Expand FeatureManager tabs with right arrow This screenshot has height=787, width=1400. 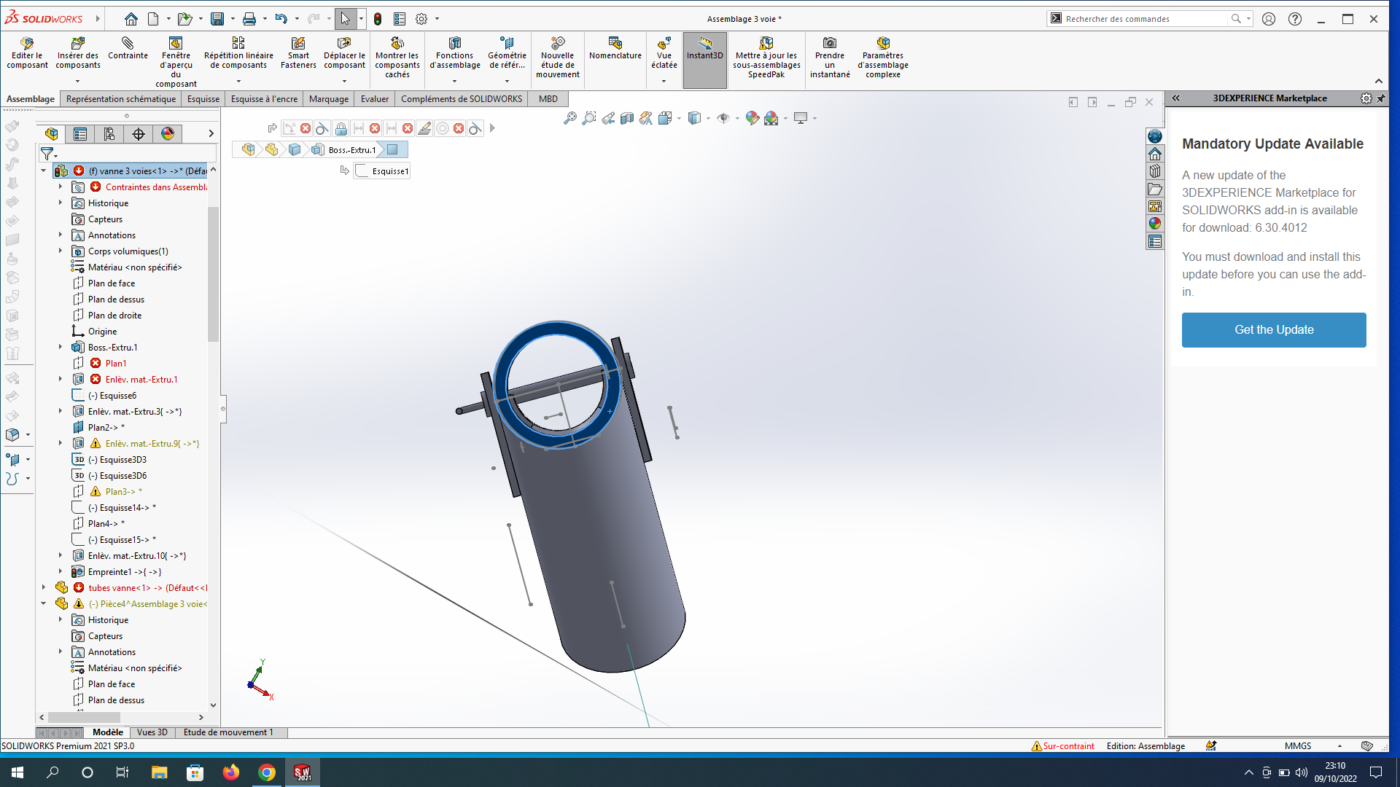(x=211, y=133)
